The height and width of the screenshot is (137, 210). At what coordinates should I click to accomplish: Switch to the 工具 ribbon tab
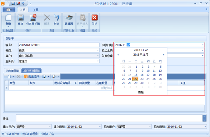[36, 10]
